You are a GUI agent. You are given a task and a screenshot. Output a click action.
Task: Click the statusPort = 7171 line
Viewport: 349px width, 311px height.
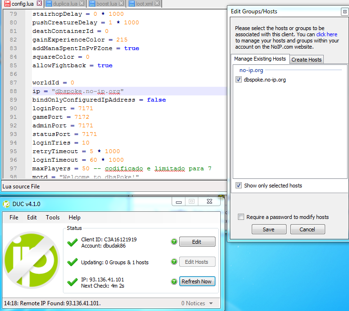[64, 134]
